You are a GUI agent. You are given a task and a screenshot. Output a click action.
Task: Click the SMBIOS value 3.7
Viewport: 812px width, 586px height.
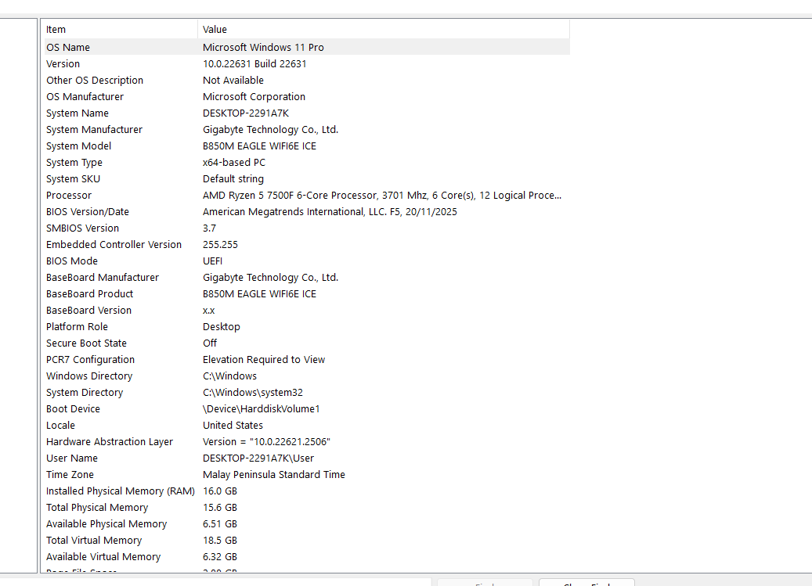[x=209, y=228]
